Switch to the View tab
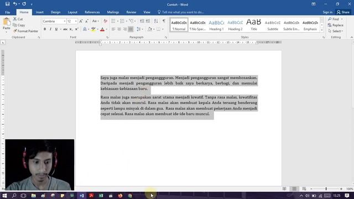 [x=147, y=12]
